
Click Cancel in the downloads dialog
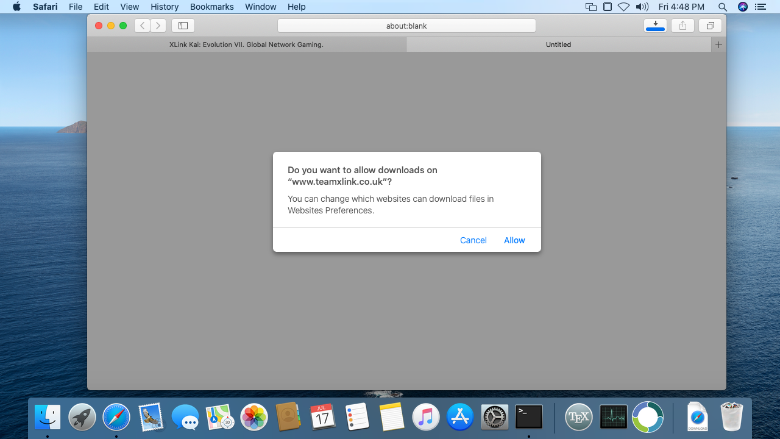(473, 240)
